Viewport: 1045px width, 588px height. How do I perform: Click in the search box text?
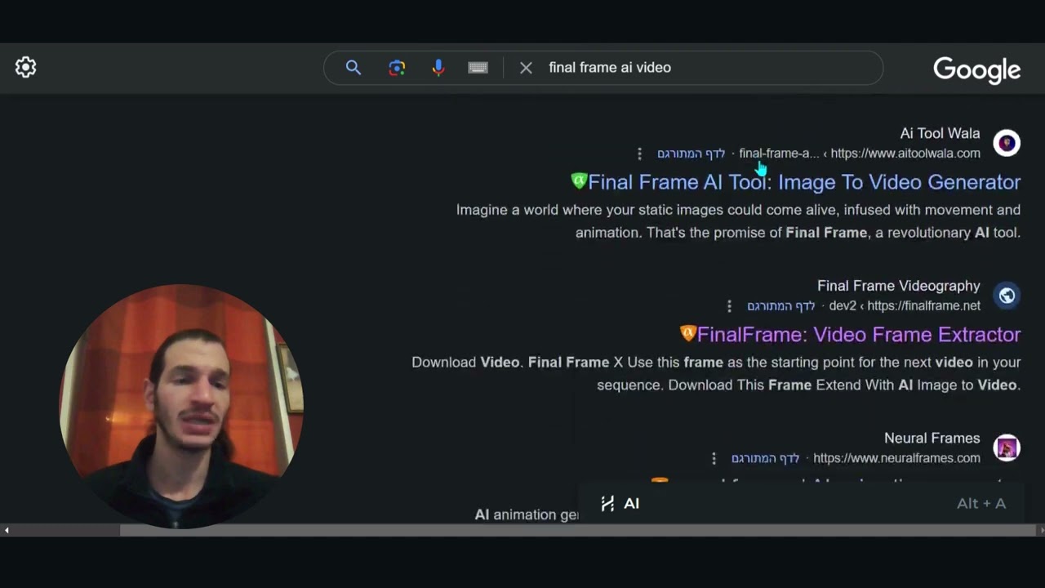(610, 68)
